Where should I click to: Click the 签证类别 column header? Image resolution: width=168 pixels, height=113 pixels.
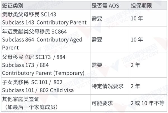point(13,5)
